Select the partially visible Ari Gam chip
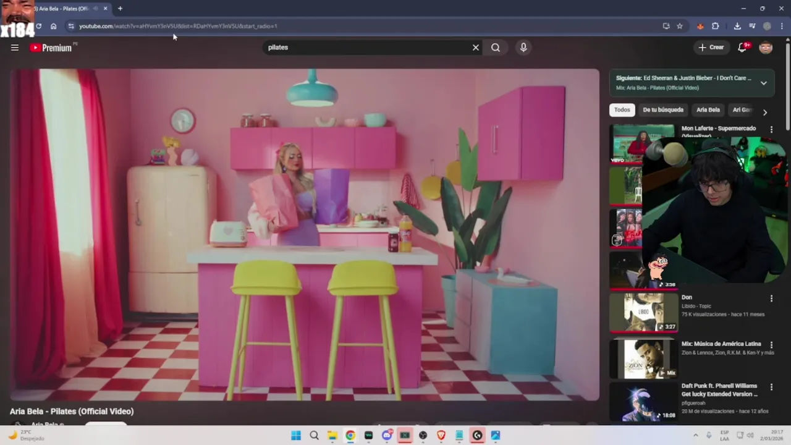Viewport: 791px width, 445px height. tap(742, 110)
